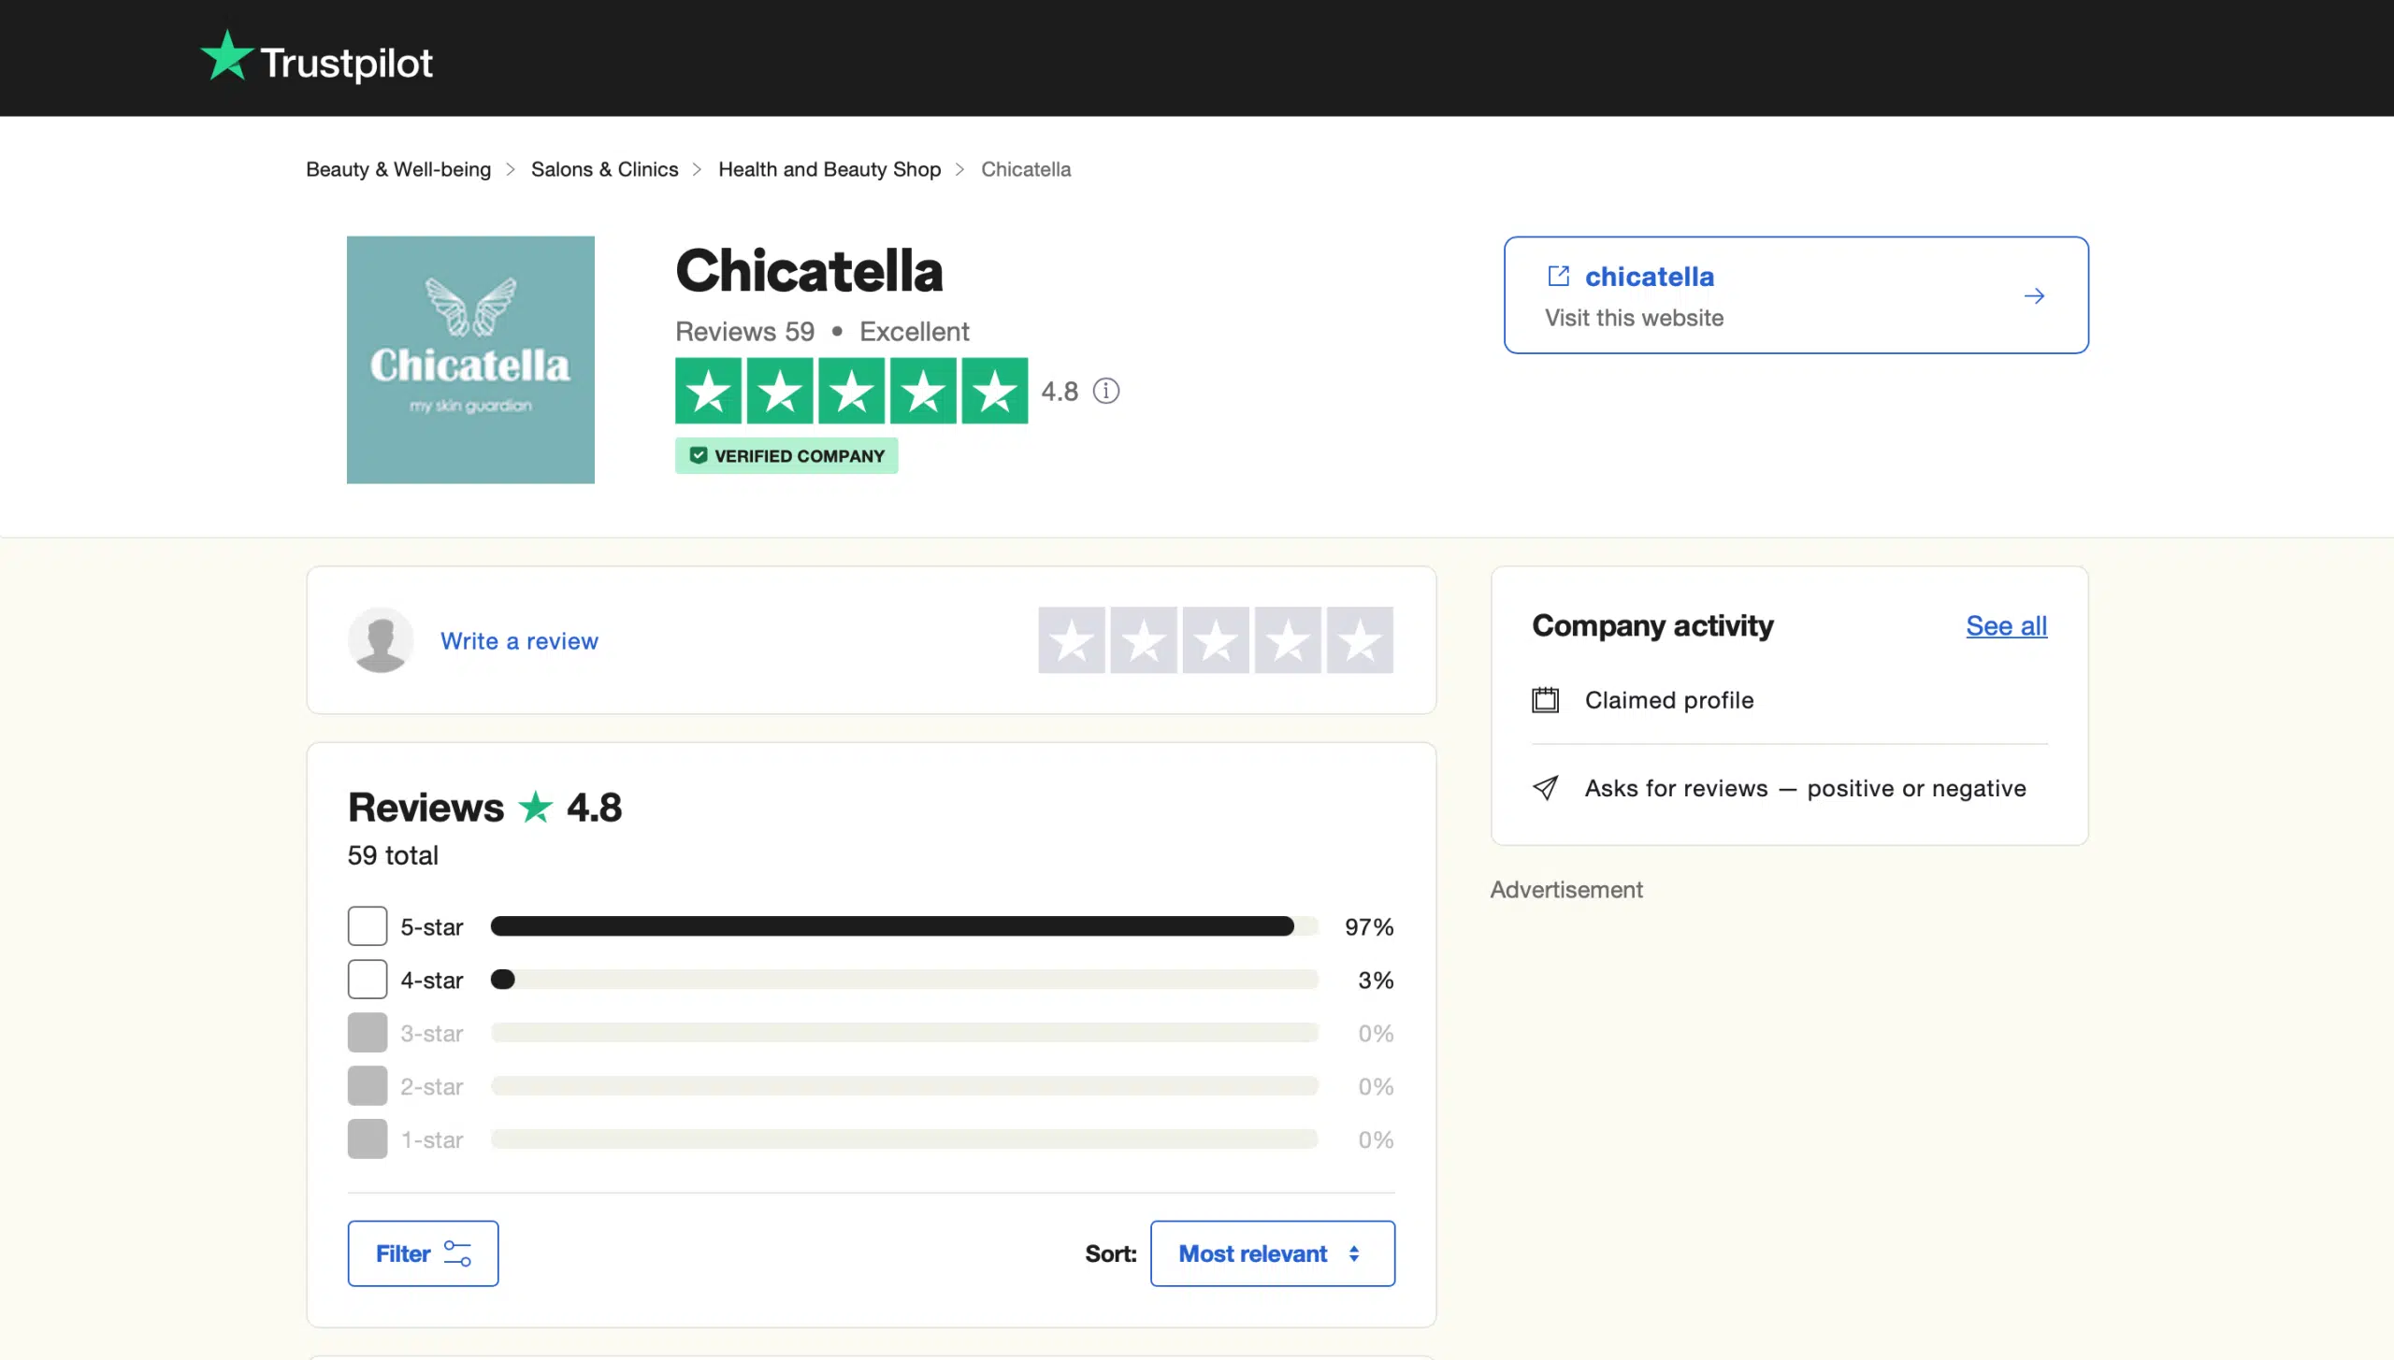Click the Trustpilot logo

pyautogui.click(x=316, y=58)
